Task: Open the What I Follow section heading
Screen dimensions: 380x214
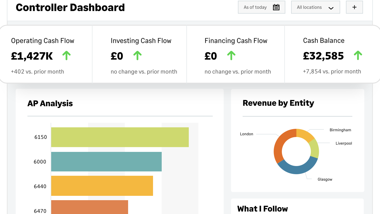Action: (262, 209)
